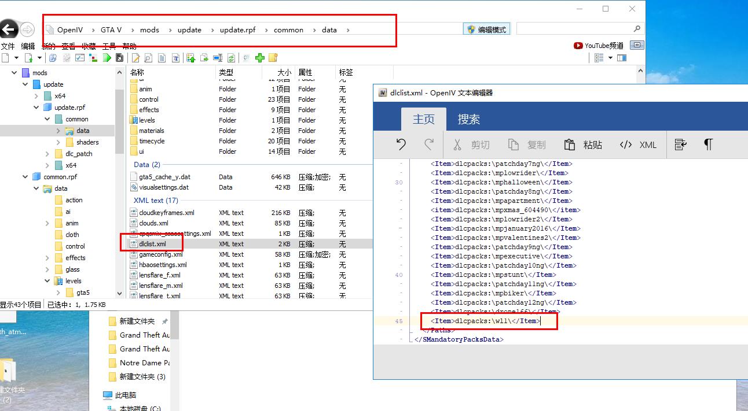Select visualsettings.dat in the file list

point(164,187)
